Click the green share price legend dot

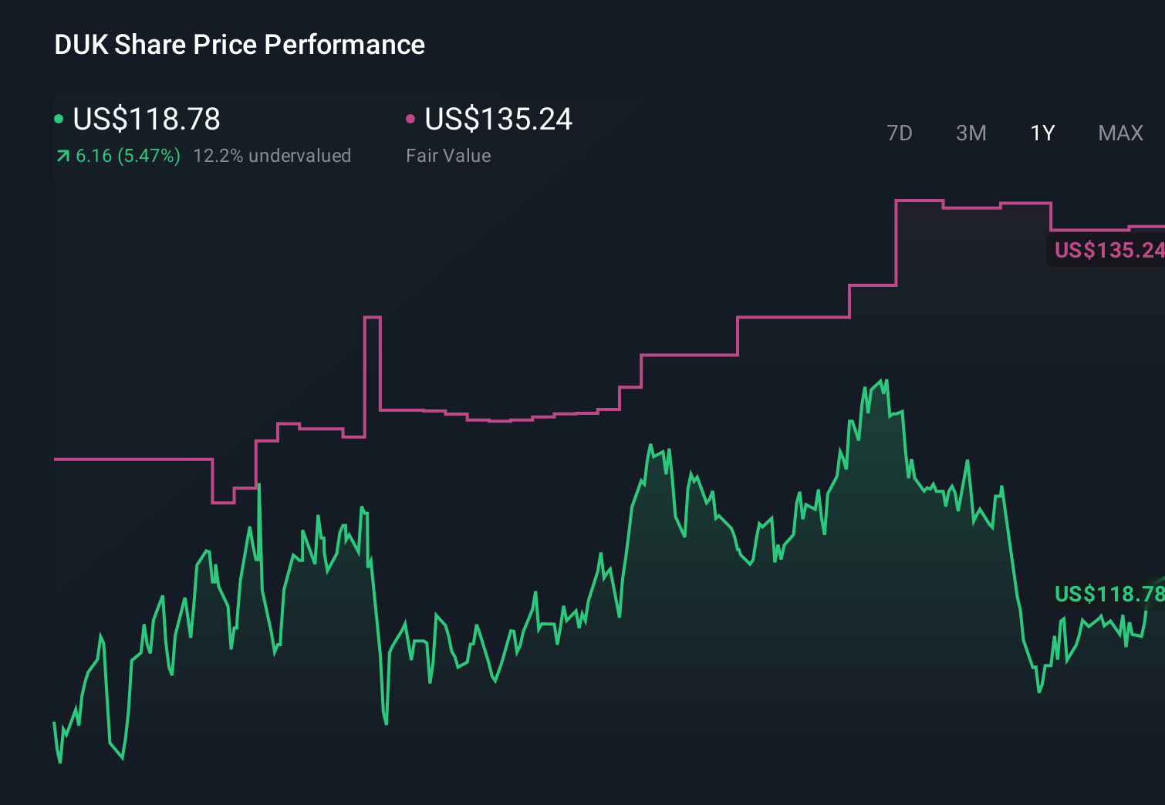coord(59,118)
